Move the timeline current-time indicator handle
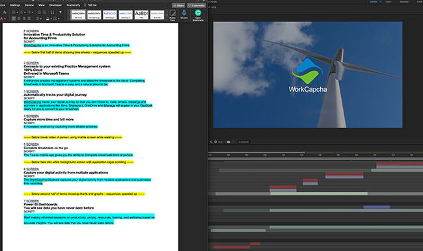 click(x=304, y=152)
